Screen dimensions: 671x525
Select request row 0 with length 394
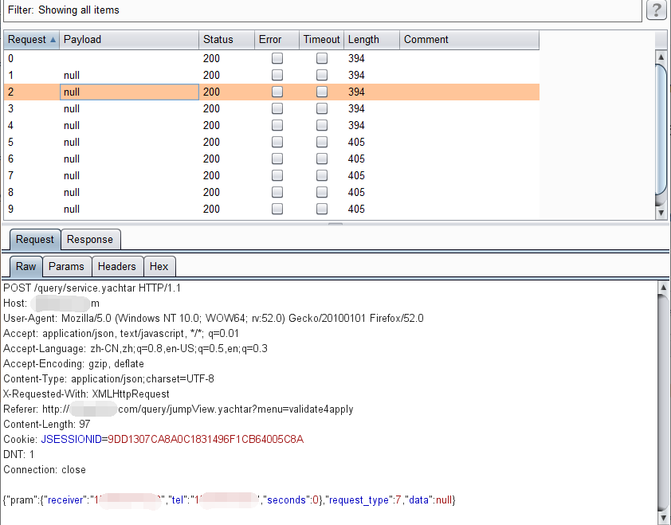point(271,58)
